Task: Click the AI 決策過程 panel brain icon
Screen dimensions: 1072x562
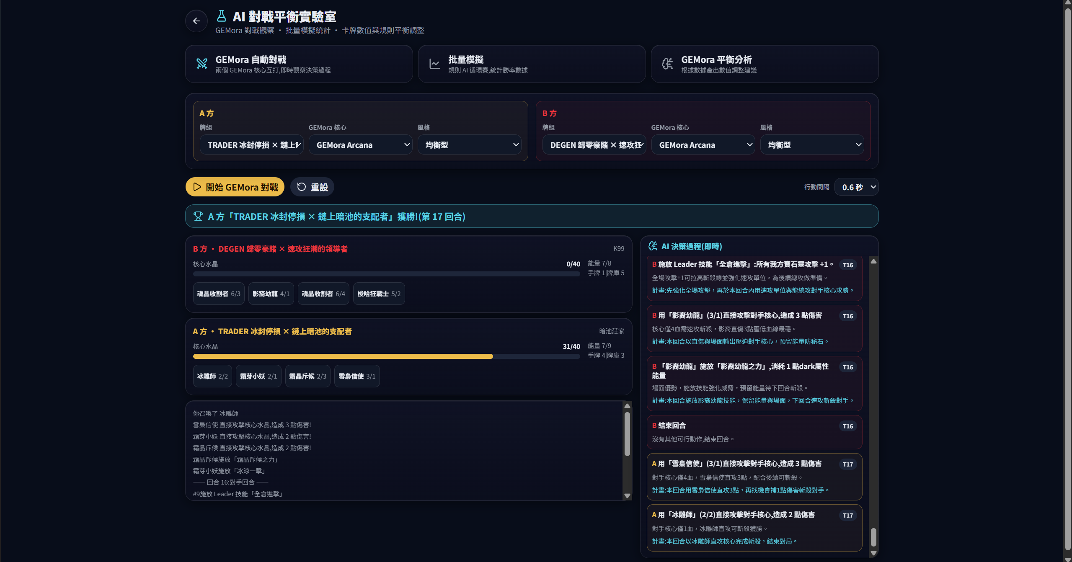Action: pos(653,246)
